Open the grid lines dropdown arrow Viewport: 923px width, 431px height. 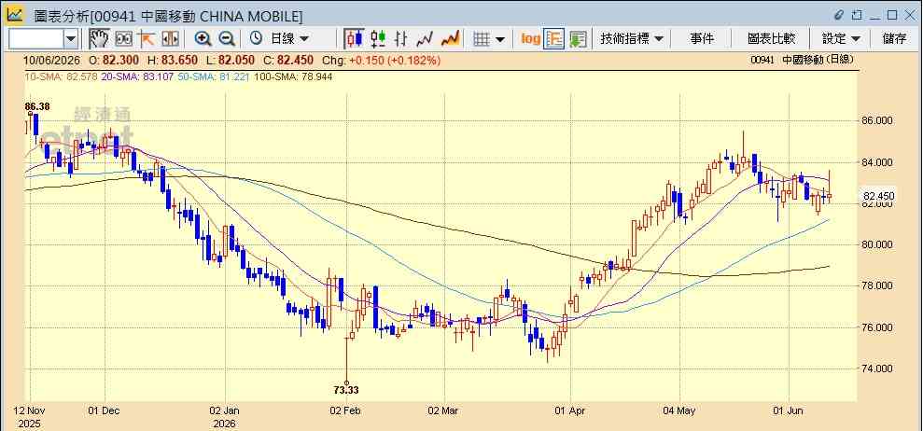pos(499,39)
